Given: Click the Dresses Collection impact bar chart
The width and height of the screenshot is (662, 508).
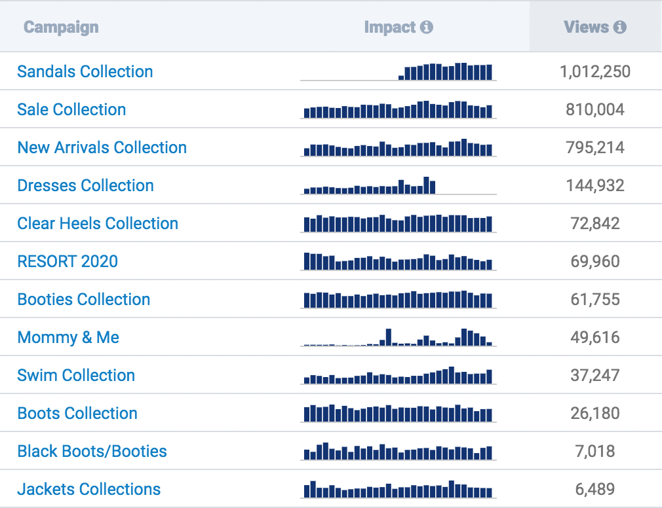Looking at the screenshot, I should click(398, 185).
